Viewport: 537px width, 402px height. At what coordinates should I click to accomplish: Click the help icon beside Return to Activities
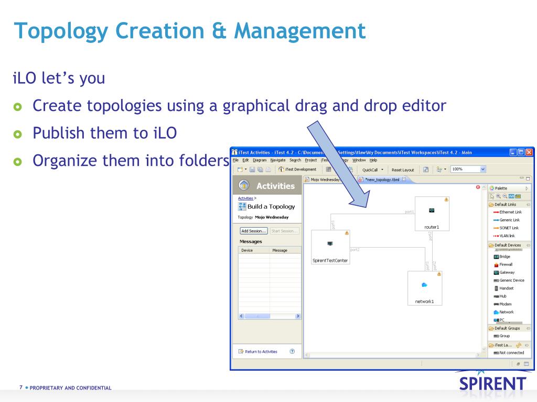(x=292, y=351)
